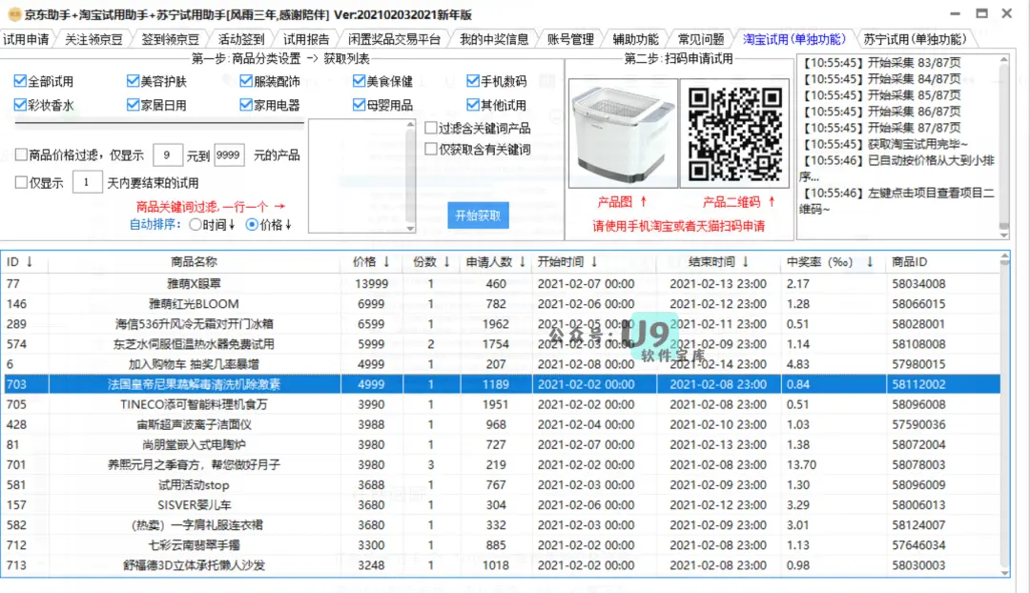Viewport: 1030px width, 593px height.
Task: Open the 签到领京豆 tab
Action: [170, 39]
